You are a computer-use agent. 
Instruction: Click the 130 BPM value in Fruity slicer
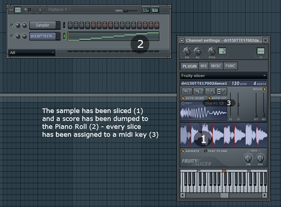239,84
